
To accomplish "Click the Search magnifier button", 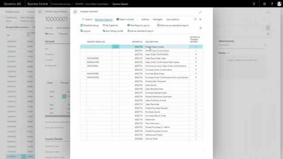I will [87, 19].
